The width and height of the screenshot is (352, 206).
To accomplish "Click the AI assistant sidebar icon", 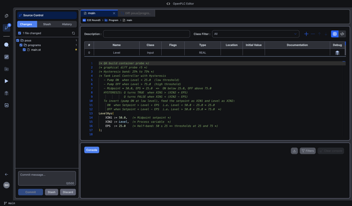I will tap(6, 105).
